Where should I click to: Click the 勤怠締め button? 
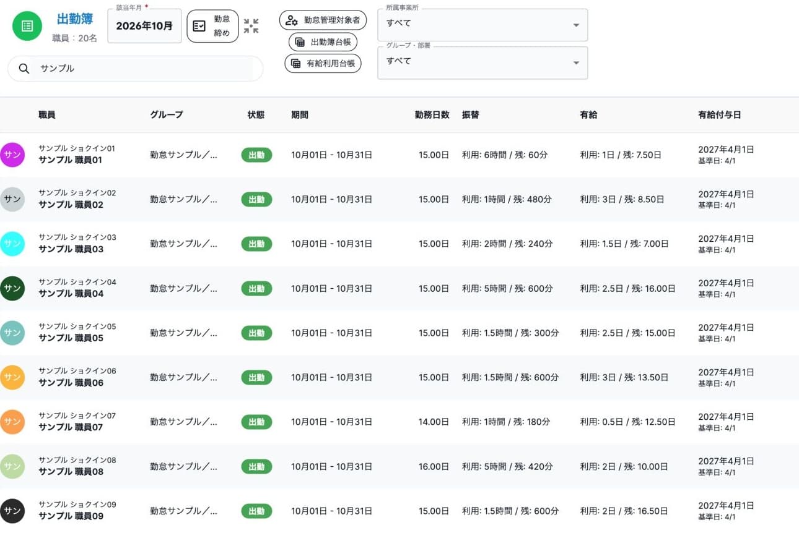pos(212,26)
